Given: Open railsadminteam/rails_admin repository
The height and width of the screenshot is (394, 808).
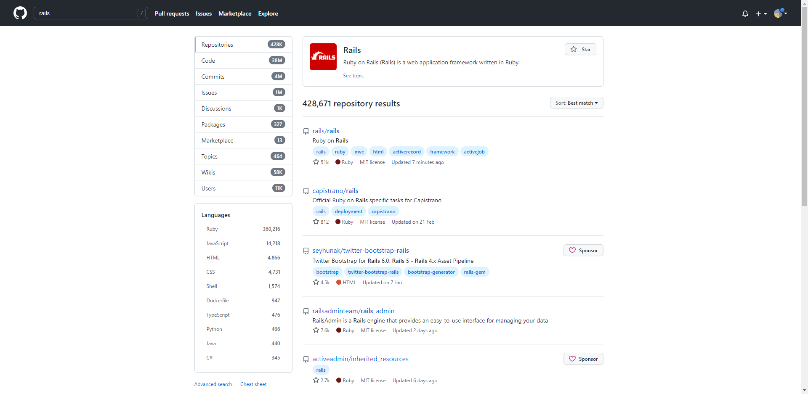Looking at the screenshot, I should coord(353,311).
